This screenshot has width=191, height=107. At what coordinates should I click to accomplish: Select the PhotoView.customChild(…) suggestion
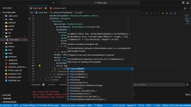click(100, 91)
